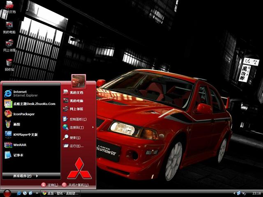The width and height of the screenshot is (263, 197).
Task: Expand the quick launch overflow chevron
Action: click(x=36, y=193)
